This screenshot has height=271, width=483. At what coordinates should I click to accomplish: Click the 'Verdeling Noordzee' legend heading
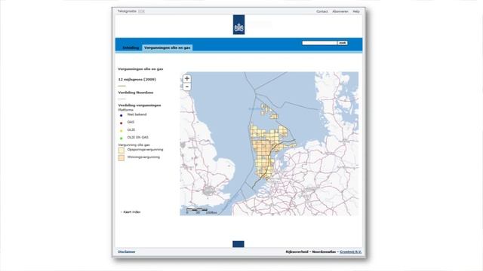click(x=136, y=93)
